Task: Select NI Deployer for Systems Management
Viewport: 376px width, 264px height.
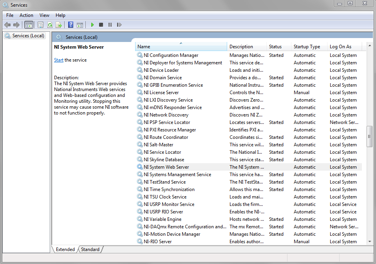Action: click(x=248, y=62)
